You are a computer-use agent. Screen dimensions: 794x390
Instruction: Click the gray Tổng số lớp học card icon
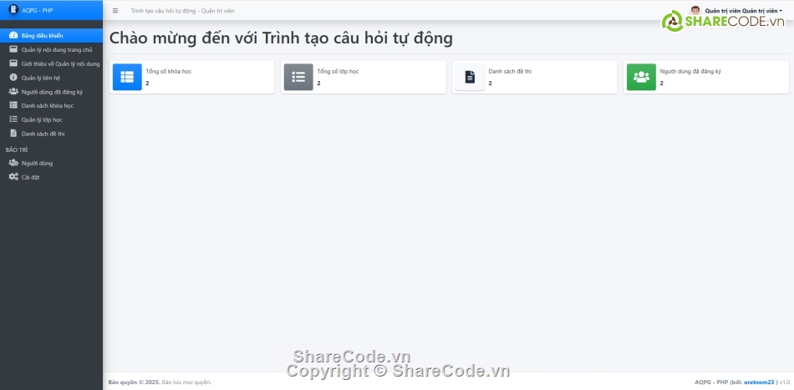tap(298, 77)
